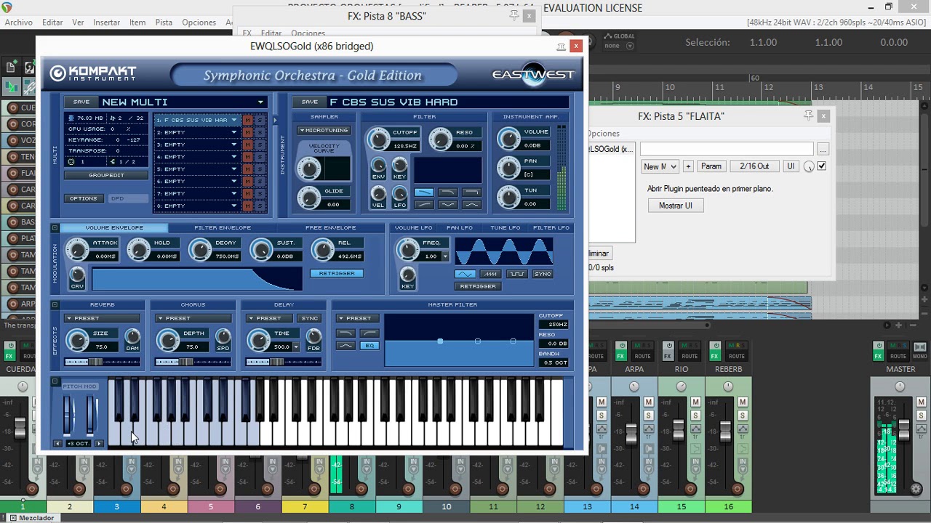Click the browse button in FLAITA window
This screenshot has height=523, width=931.
click(x=823, y=149)
